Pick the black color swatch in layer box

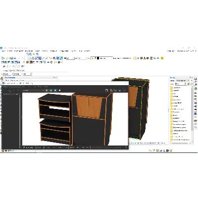98,58
